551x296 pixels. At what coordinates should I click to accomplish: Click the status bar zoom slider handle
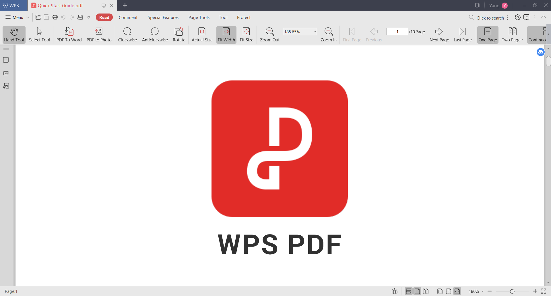point(512,291)
